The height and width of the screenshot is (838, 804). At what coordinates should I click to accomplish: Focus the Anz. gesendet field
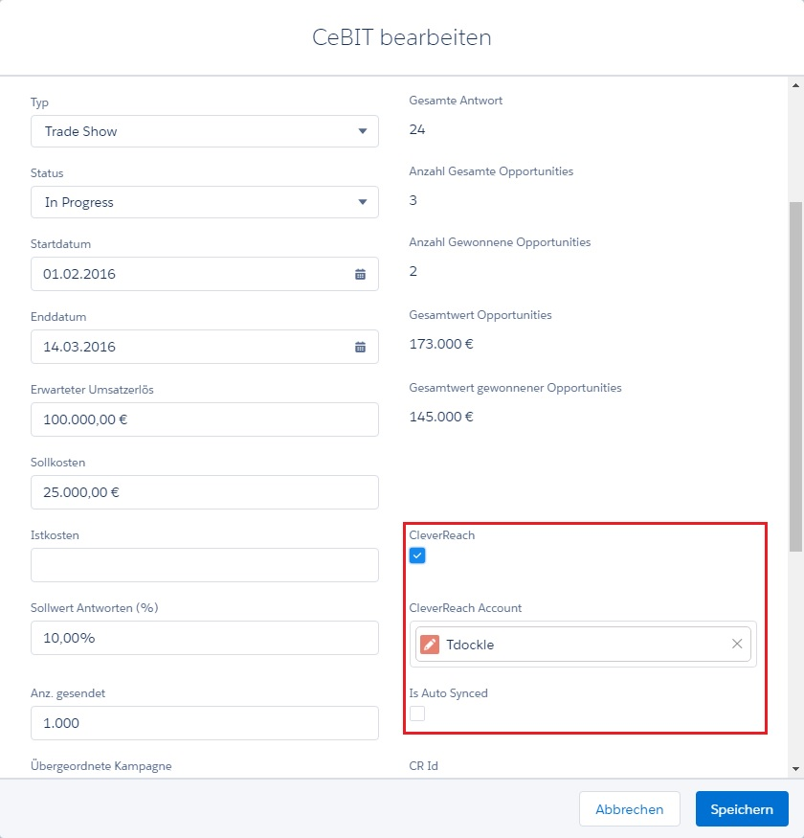[205, 723]
